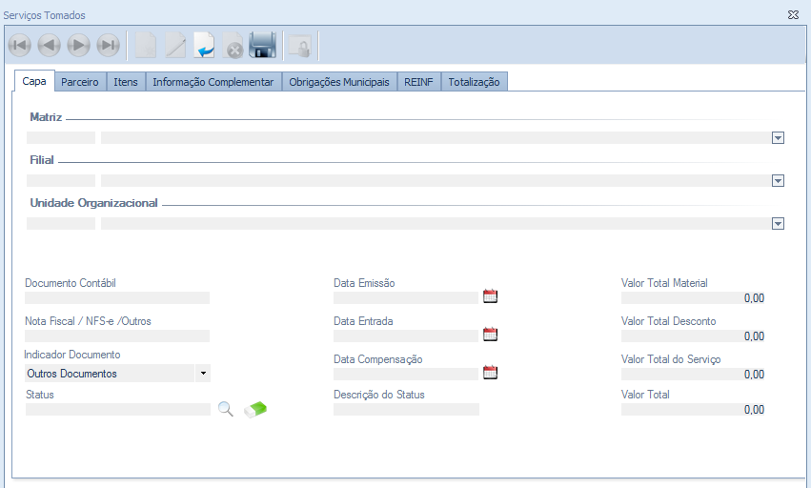The width and height of the screenshot is (811, 488).
Task: Go to the previous record
Action: click(x=50, y=46)
